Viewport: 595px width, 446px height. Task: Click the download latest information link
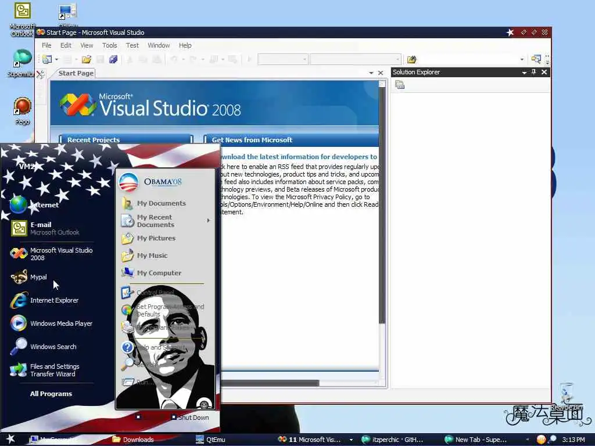[299, 157]
